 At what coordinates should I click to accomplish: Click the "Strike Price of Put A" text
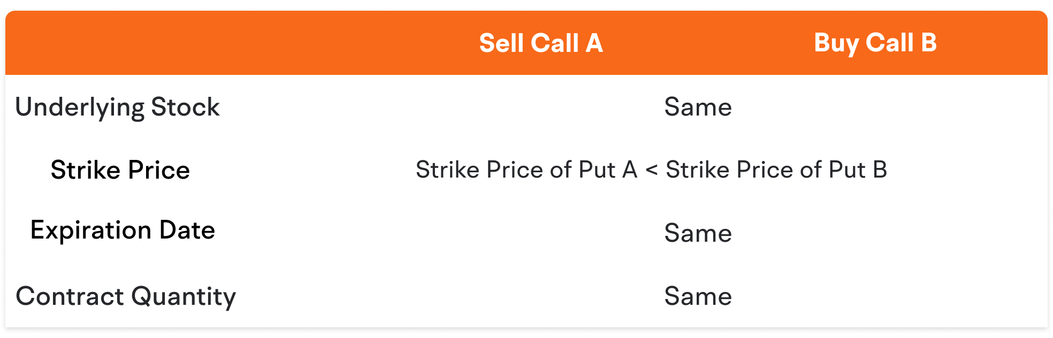[x=526, y=170]
